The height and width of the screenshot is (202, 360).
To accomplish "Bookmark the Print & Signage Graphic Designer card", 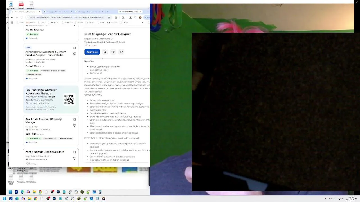I will click(75, 152).
